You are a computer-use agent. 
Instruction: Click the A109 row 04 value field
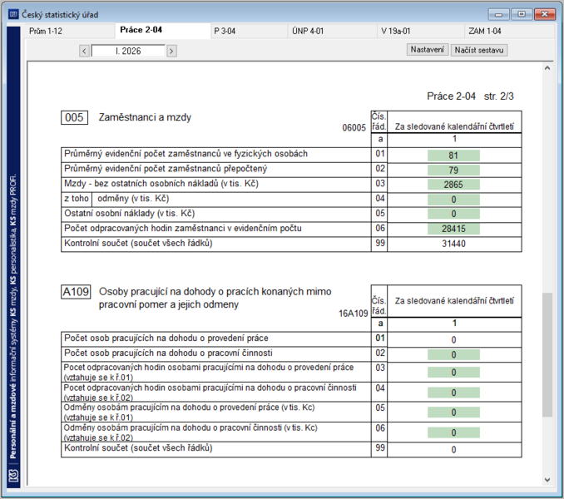[x=453, y=393]
